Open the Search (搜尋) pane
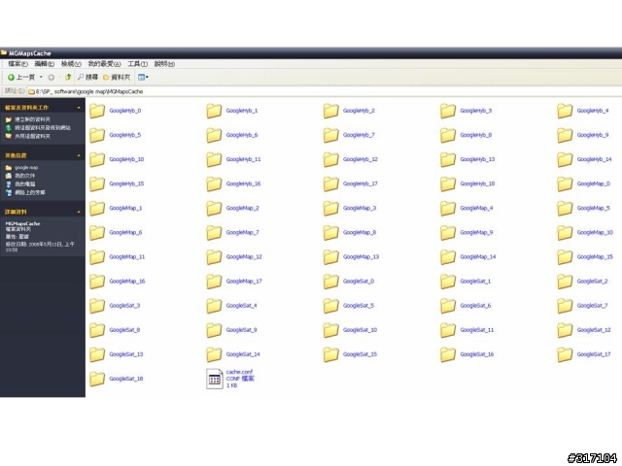Image resolution: width=622 pixels, height=466 pixels. point(87,78)
